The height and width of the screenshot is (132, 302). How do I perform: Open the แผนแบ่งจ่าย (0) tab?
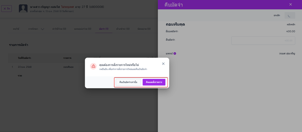pos(82,29)
